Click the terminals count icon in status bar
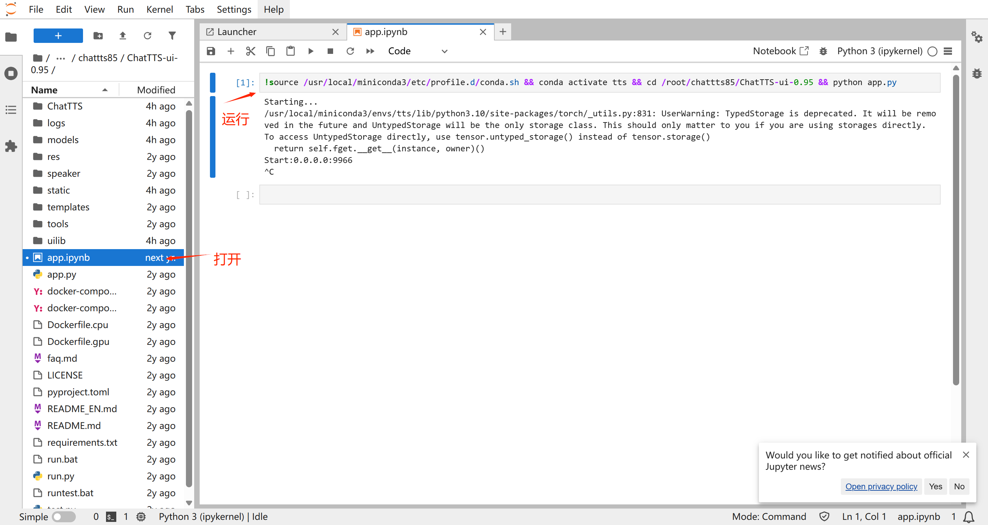This screenshot has height=525, width=988. 111,517
